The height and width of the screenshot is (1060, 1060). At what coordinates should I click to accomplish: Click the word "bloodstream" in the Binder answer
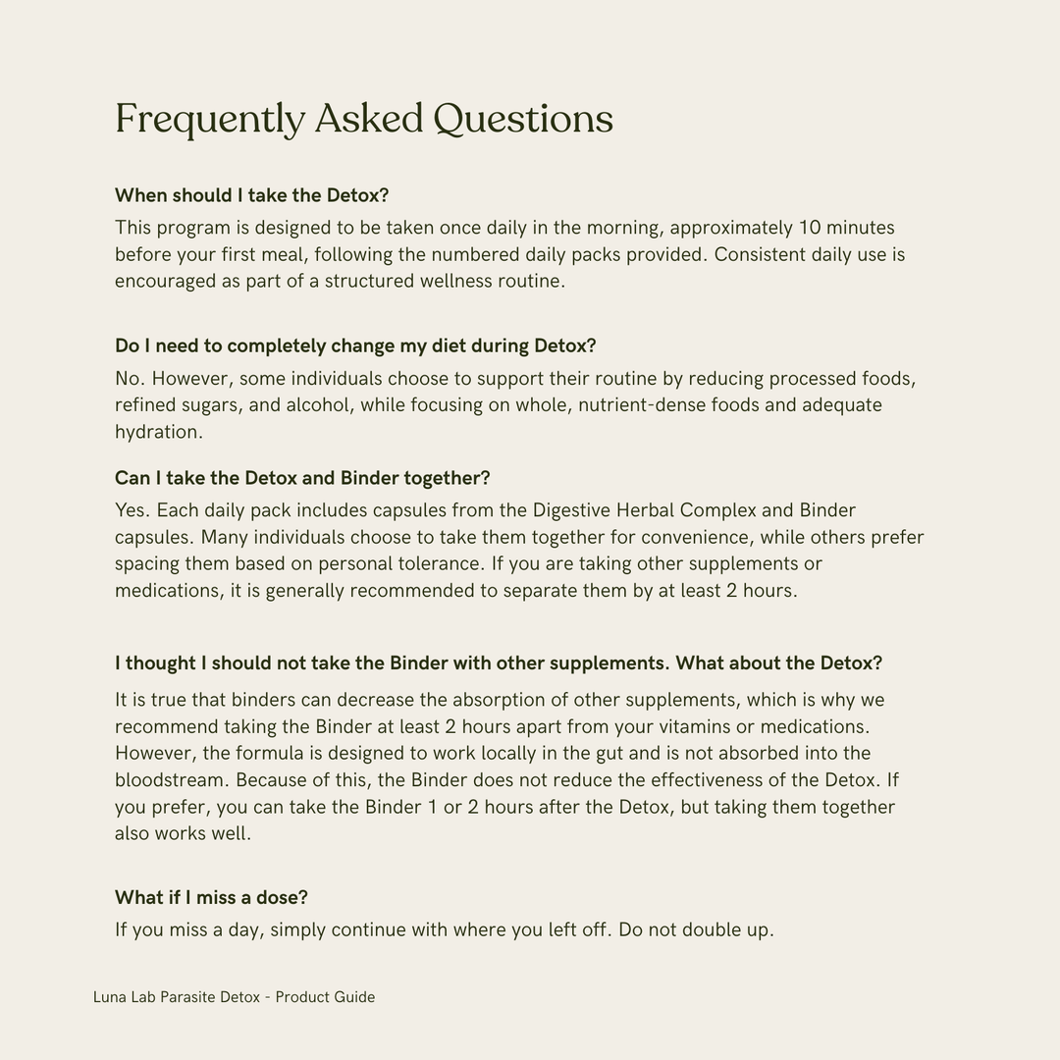tap(170, 780)
